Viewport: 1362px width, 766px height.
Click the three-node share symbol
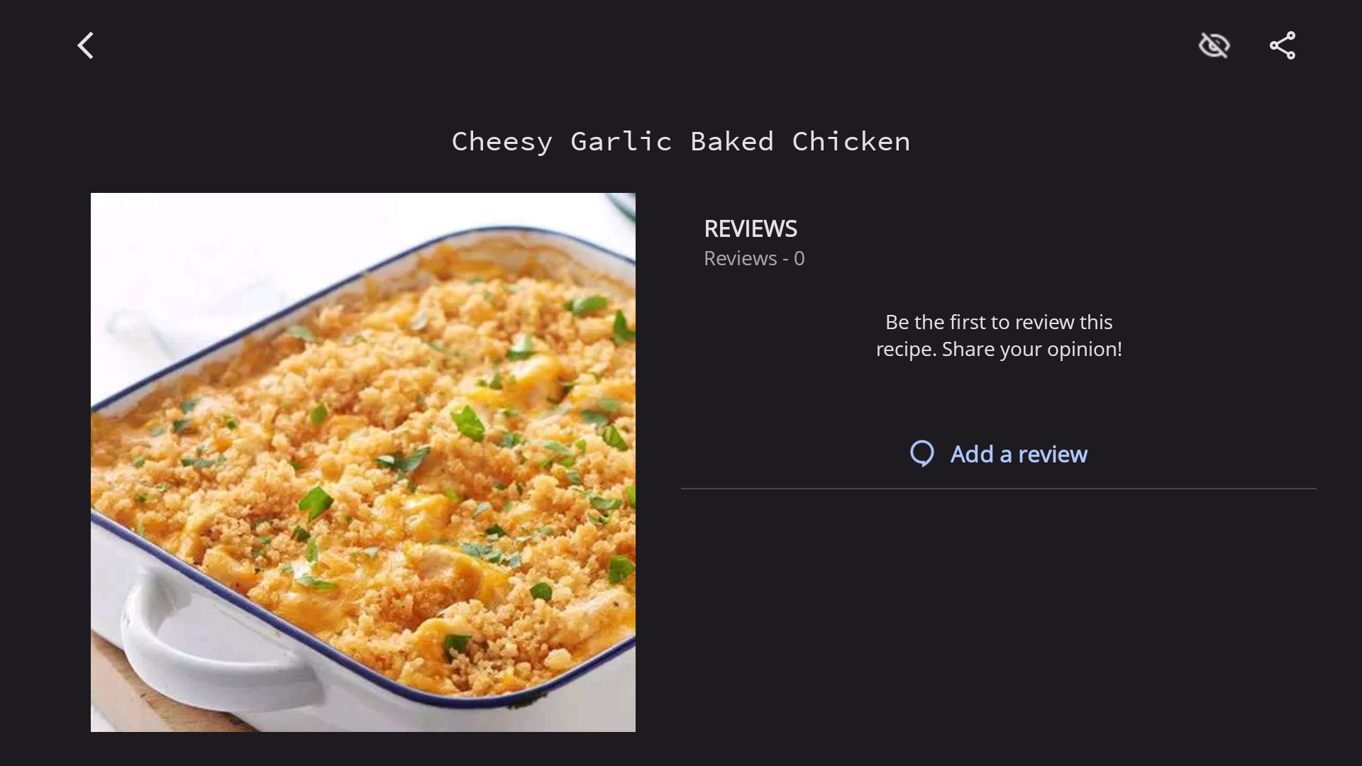click(x=1282, y=45)
